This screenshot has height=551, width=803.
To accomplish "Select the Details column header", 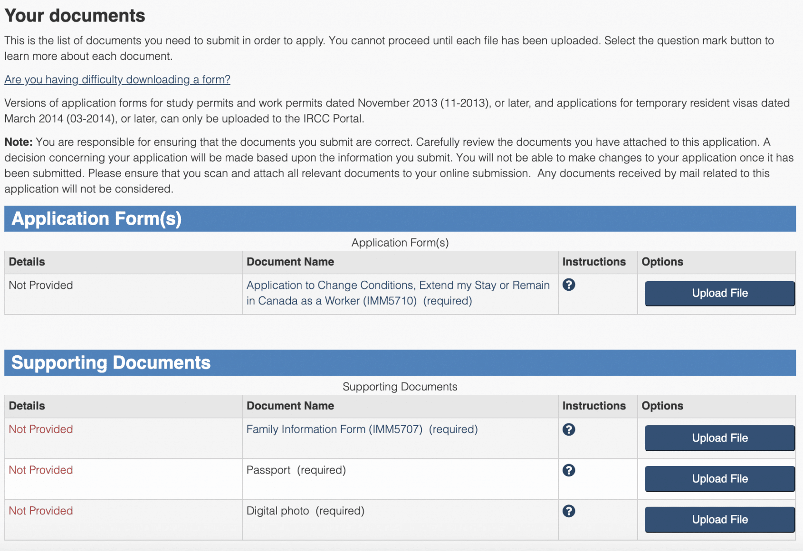I will point(27,262).
